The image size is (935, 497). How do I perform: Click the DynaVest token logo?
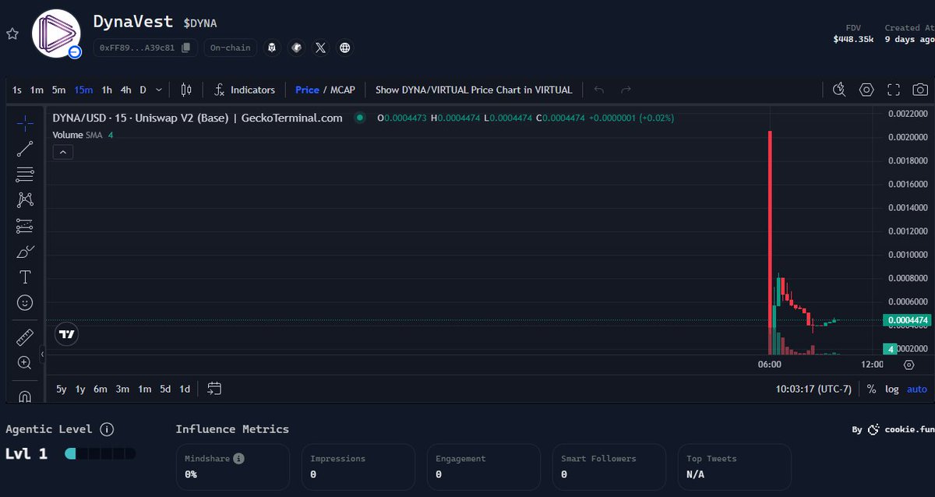[57, 35]
